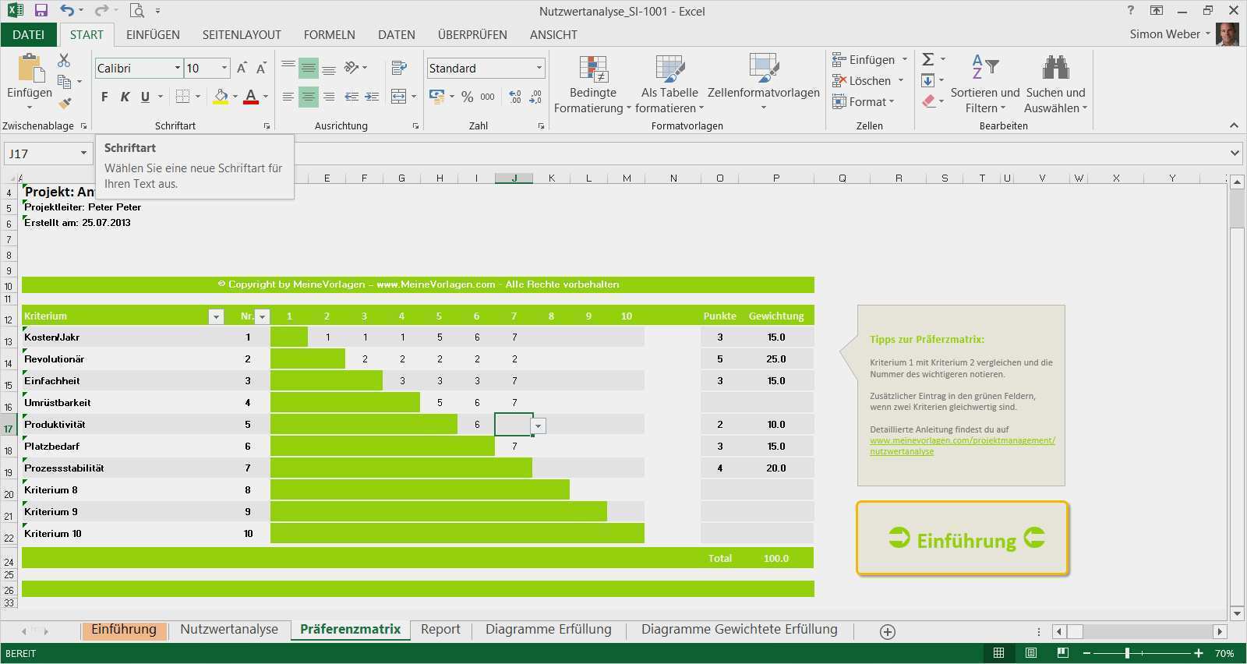Open the Nutzwertanalyse sheet tab
This screenshot has height=664, width=1247.
pos(229,630)
